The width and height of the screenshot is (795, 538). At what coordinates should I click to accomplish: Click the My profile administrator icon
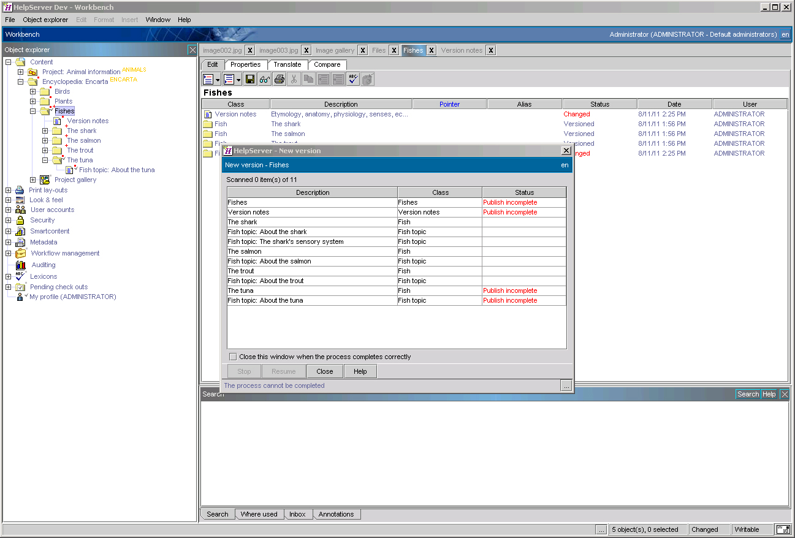[20, 297]
